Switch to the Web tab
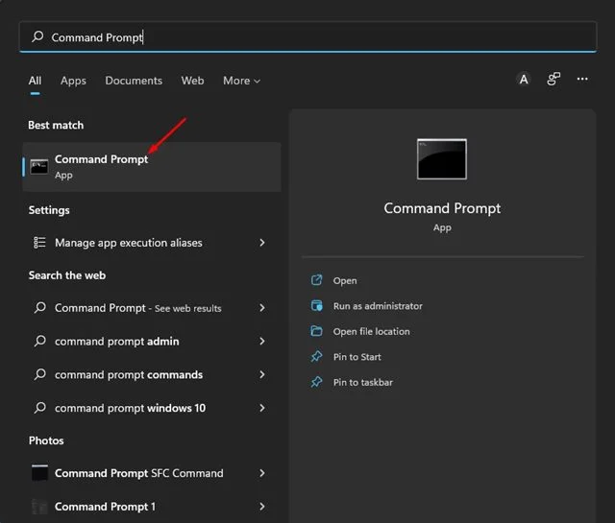 click(x=192, y=81)
